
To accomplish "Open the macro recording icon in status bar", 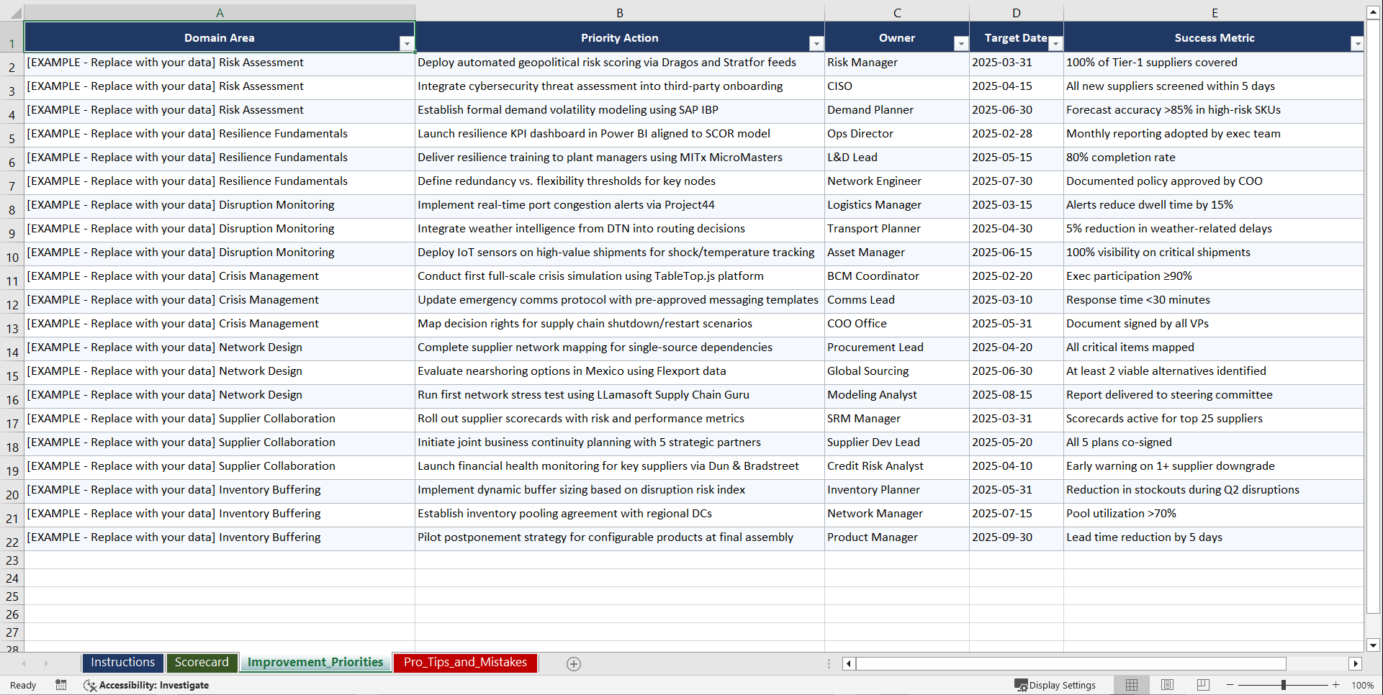I will [61, 685].
